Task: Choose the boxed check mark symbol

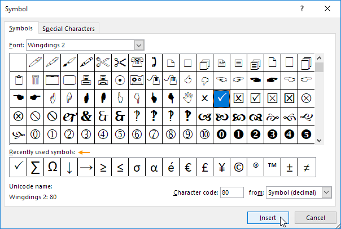Action: click(255, 98)
